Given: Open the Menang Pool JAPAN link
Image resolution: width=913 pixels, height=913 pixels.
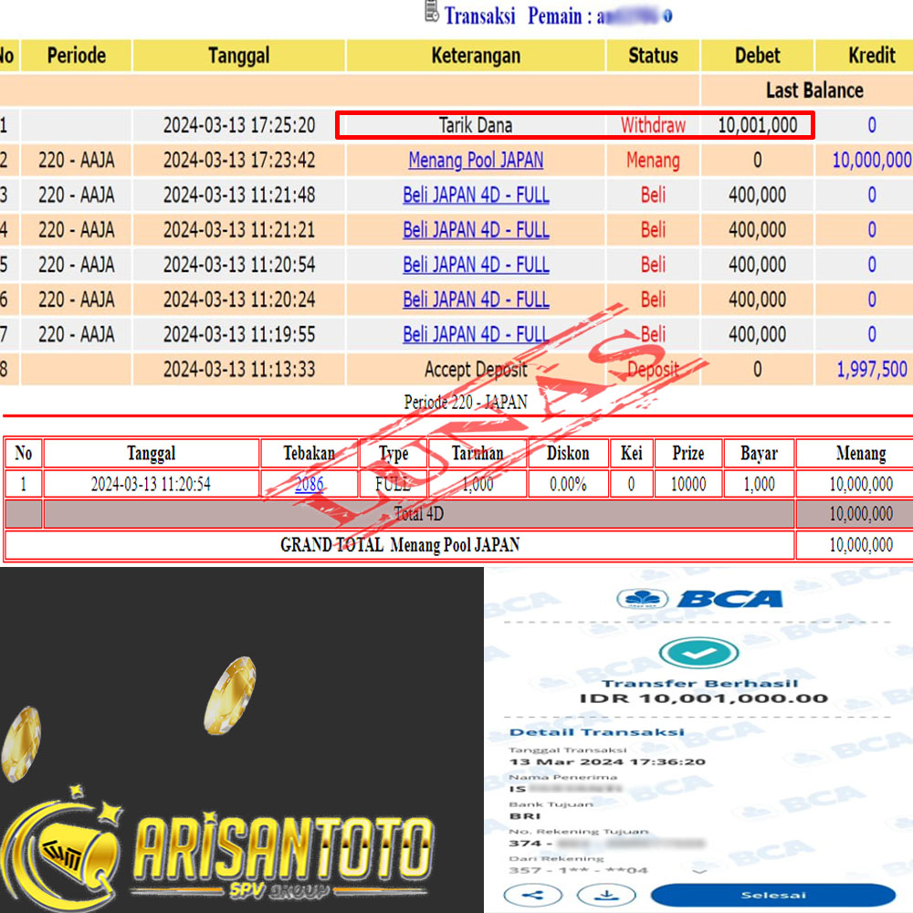Looking at the screenshot, I should pyautogui.click(x=476, y=160).
